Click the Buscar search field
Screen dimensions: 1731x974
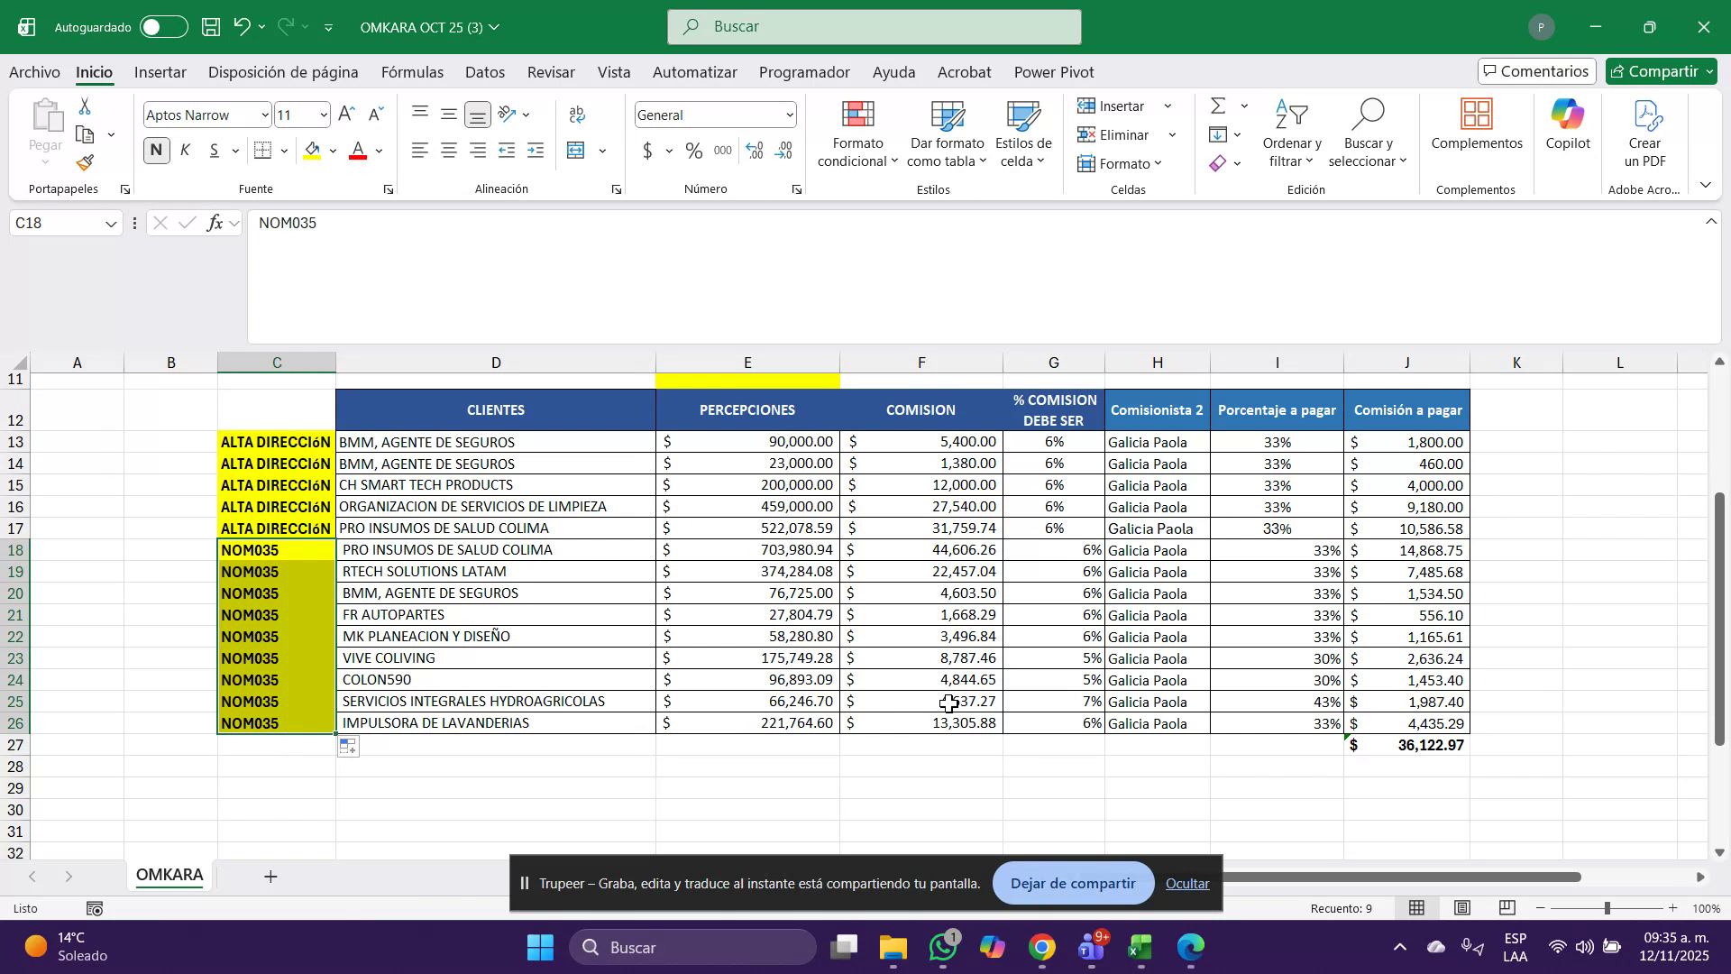pyautogui.click(x=875, y=26)
